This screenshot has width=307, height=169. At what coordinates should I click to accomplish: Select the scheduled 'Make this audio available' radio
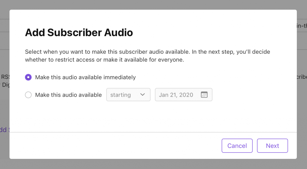pos(28,95)
